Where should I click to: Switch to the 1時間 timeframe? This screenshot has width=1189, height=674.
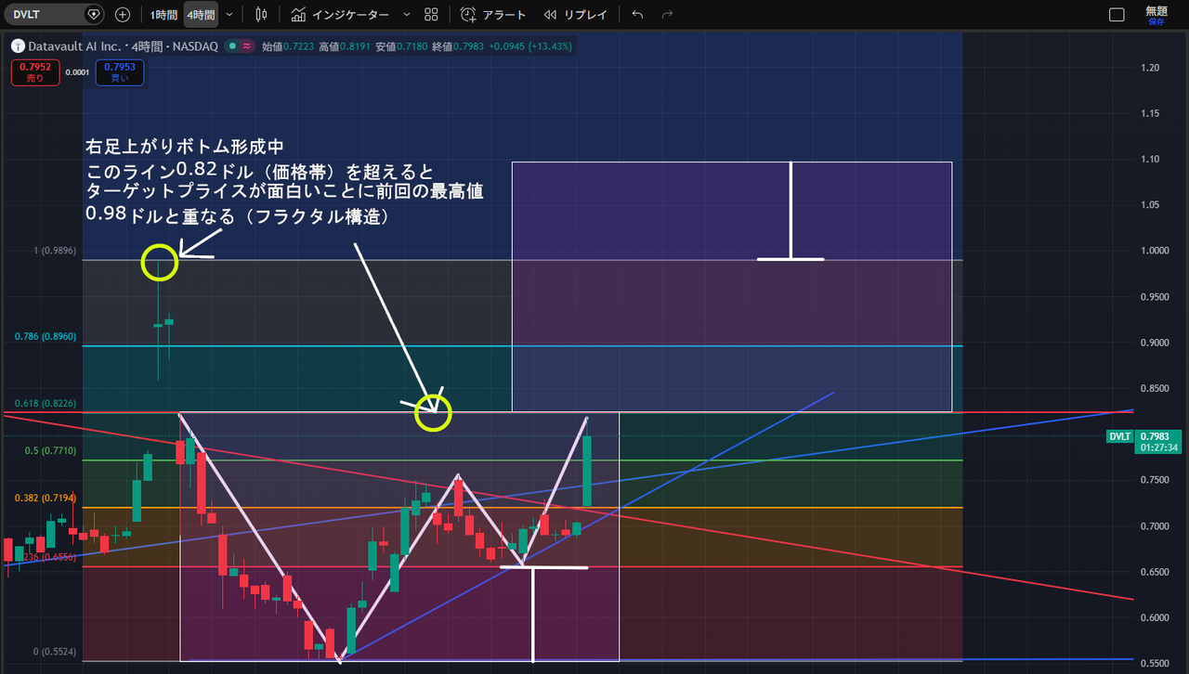(x=163, y=14)
